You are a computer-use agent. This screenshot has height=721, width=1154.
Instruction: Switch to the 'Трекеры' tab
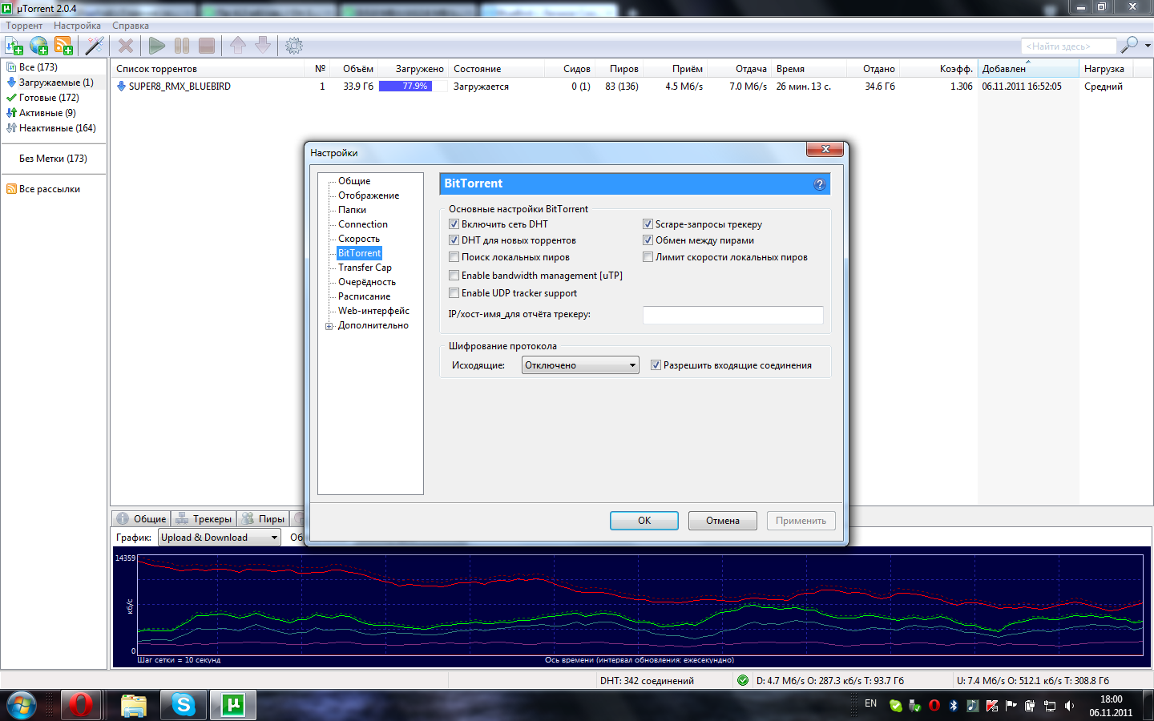coord(204,519)
